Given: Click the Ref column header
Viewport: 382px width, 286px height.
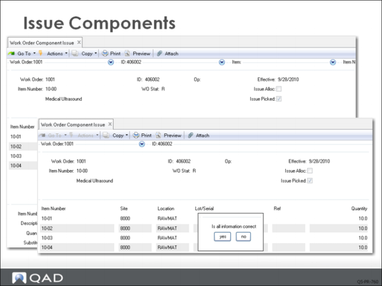Looking at the screenshot, I should point(277,209).
